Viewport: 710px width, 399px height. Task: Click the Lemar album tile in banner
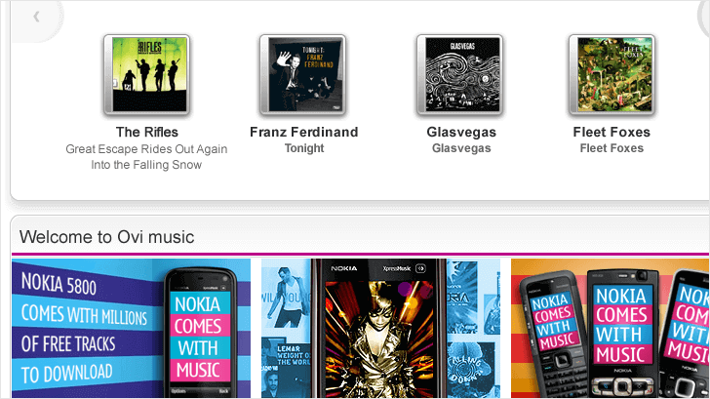pyautogui.click(x=286, y=367)
